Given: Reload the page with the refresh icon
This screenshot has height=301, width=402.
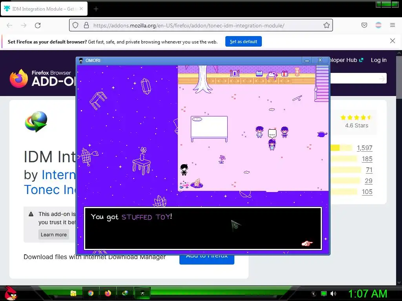Looking at the screenshot, I should coord(38,25).
